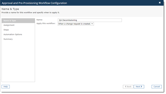
Task: Click the Name input field
Action: coord(90,20)
